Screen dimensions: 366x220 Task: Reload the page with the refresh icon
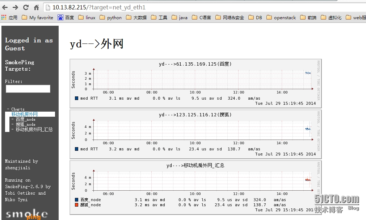point(26,8)
